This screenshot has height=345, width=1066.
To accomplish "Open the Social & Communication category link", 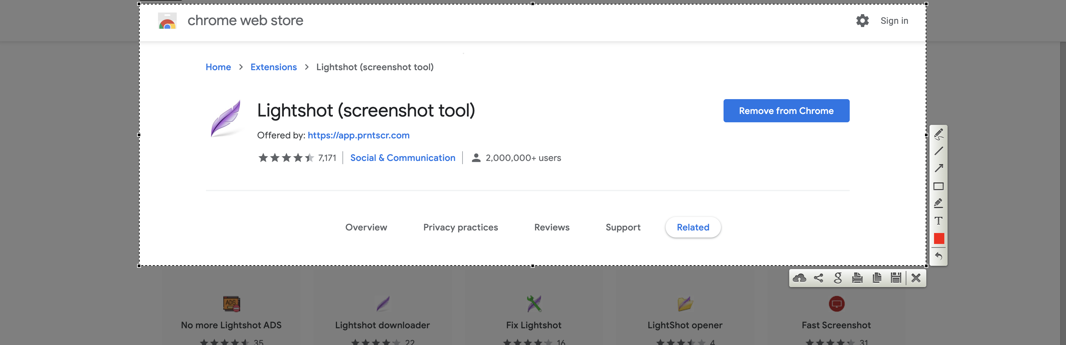I will [402, 158].
